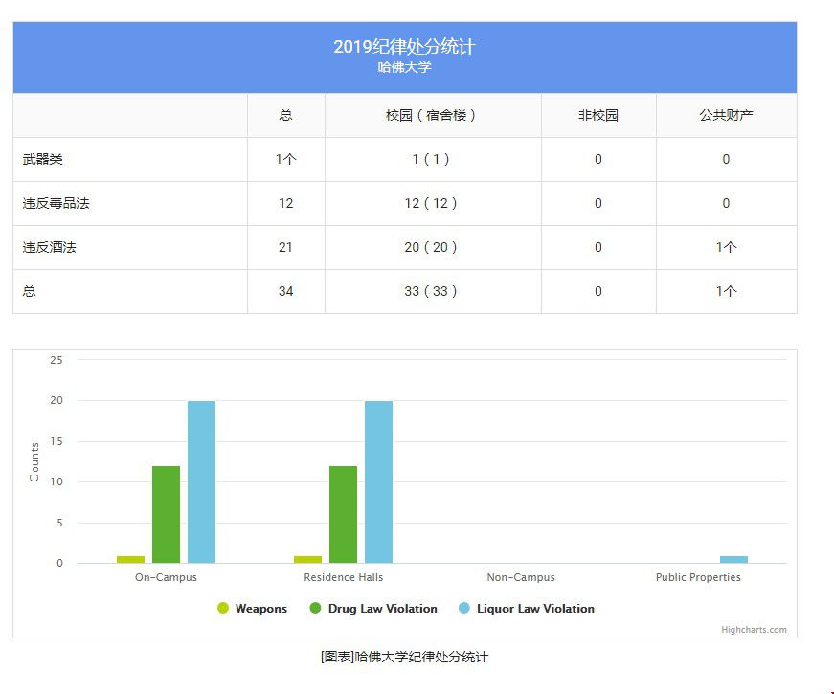The width and height of the screenshot is (834, 694).
Task: Click the On-Campus Drug Law Violation bar
Action: pyautogui.click(x=166, y=514)
